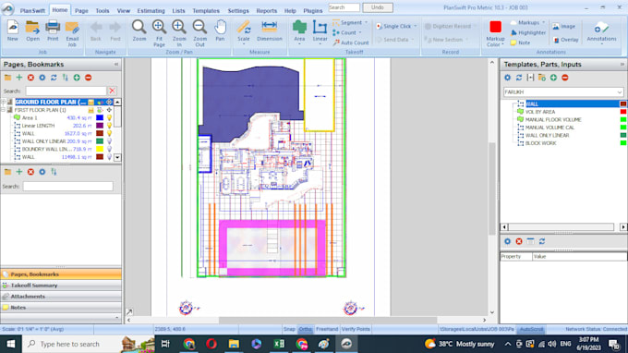
Task: Start a Linear takeoff
Action: pos(320,32)
